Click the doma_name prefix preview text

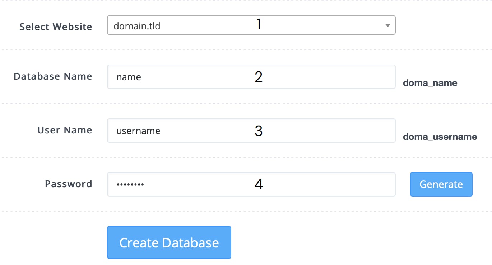point(430,83)
